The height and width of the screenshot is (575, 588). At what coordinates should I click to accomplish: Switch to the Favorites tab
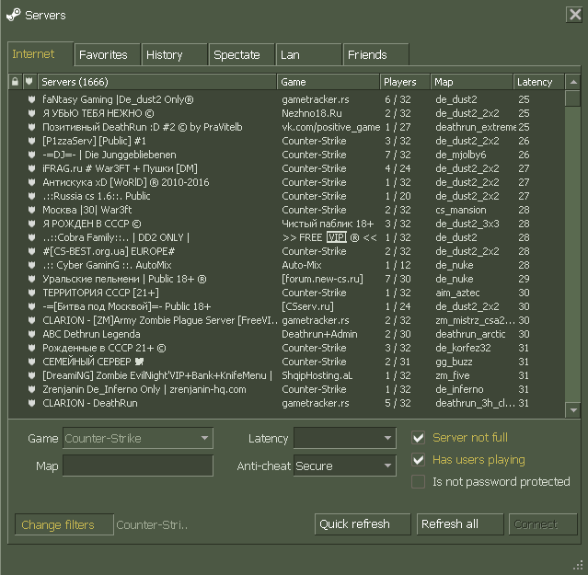(x=108, y=54)
